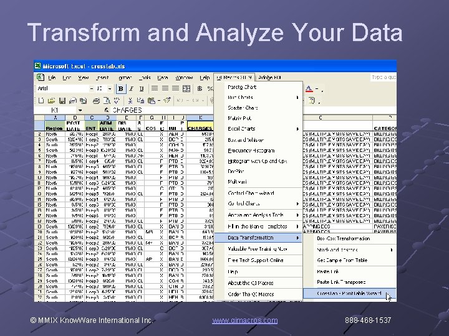Viewport: 449px width, 336px height.
Task: Open the Name Box dropdown arrow
Action: [x=80, y=110]
